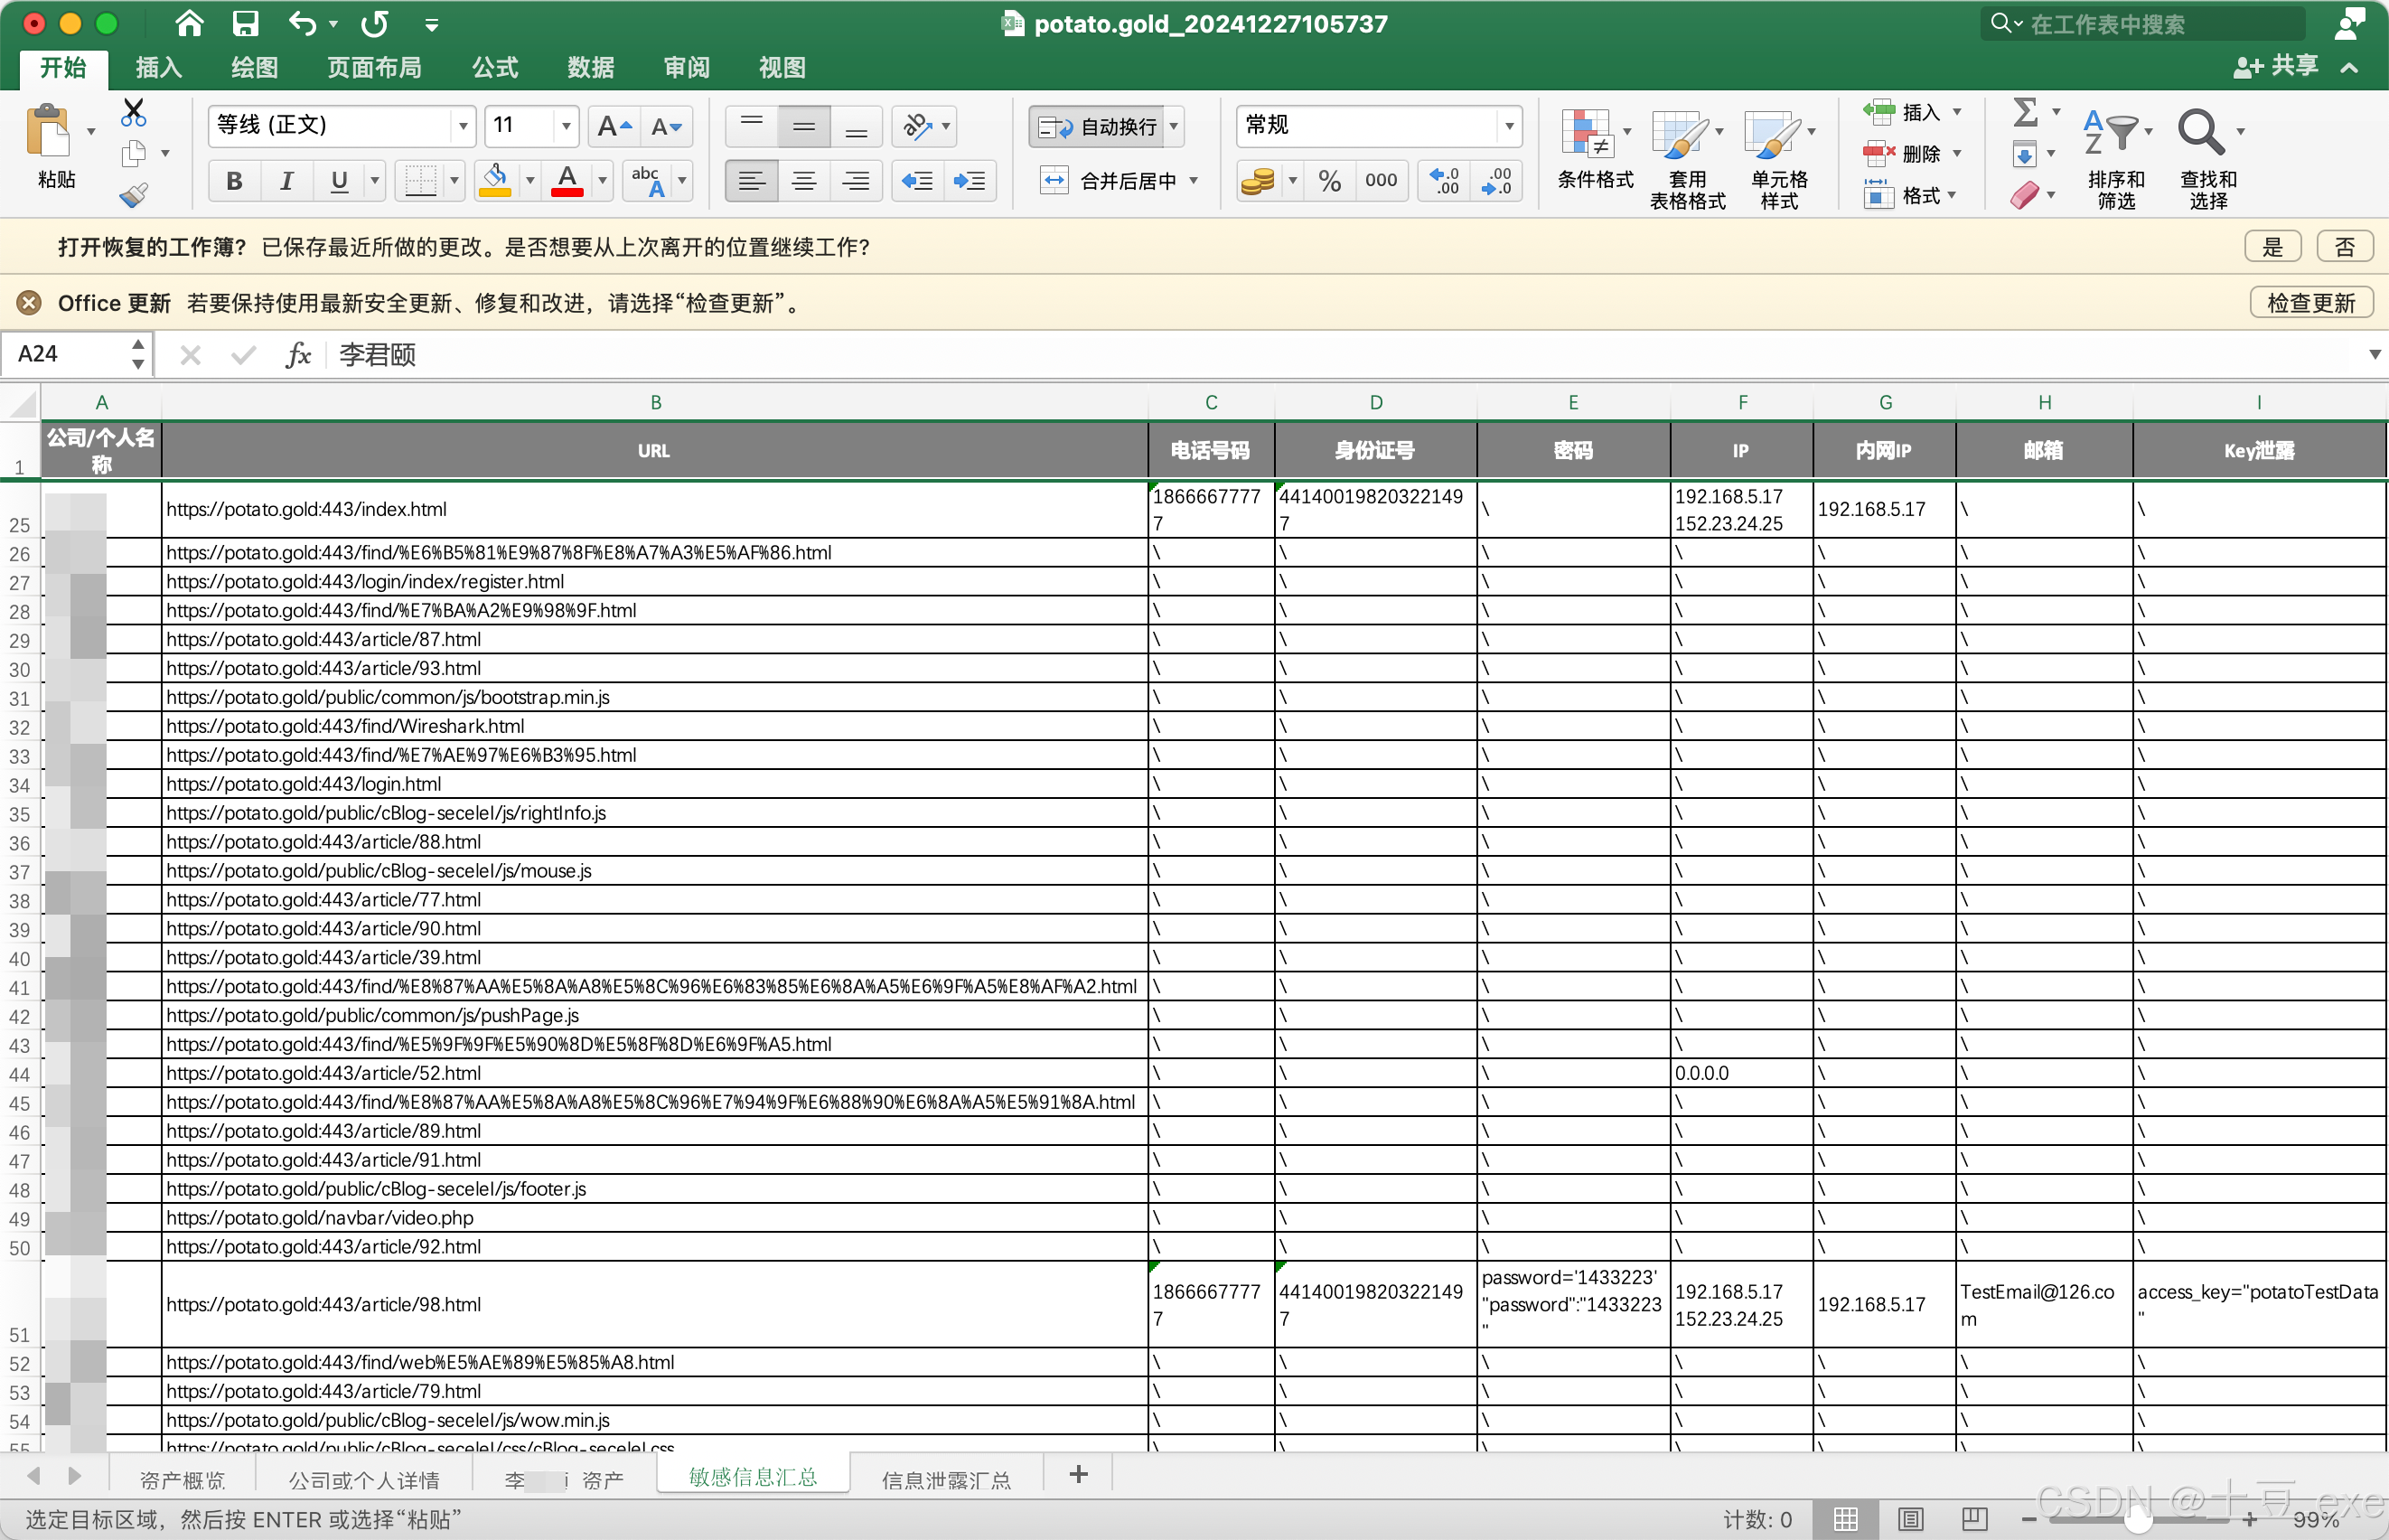Increase decimal places
This screenshot has height=1540, width=2389.
(x=1443, y=181)
